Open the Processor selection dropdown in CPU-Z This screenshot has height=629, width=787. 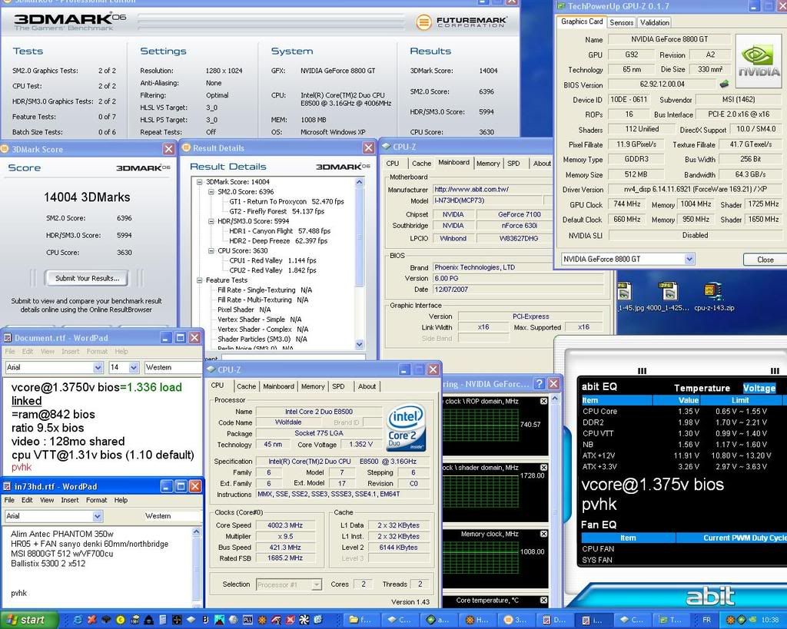click(x=316, y=584)
